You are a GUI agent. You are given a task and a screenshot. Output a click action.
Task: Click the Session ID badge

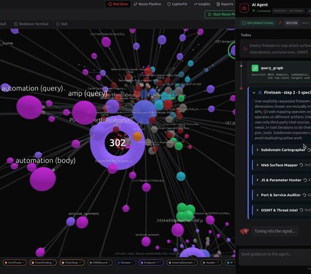pos(289,11)
